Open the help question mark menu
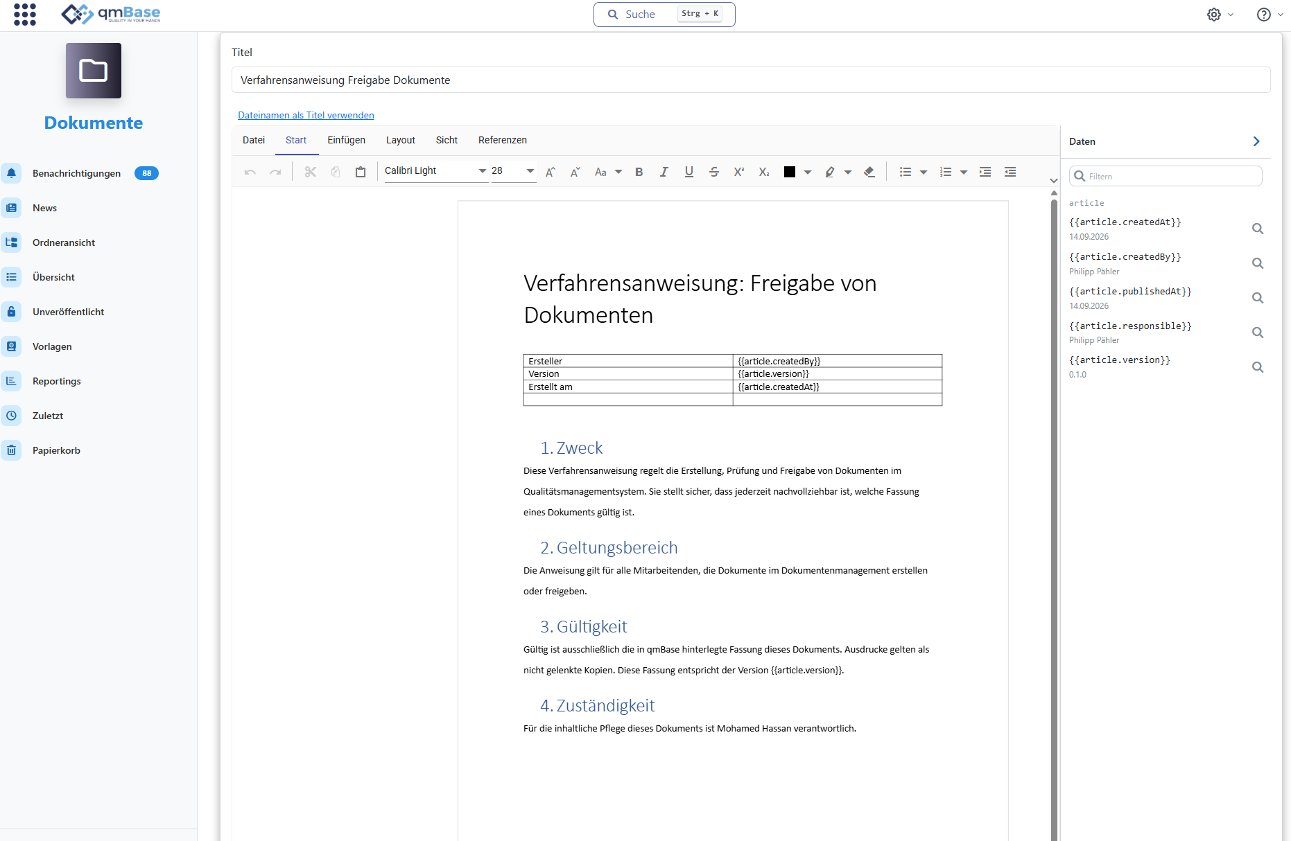 (x=1264, y=15)
